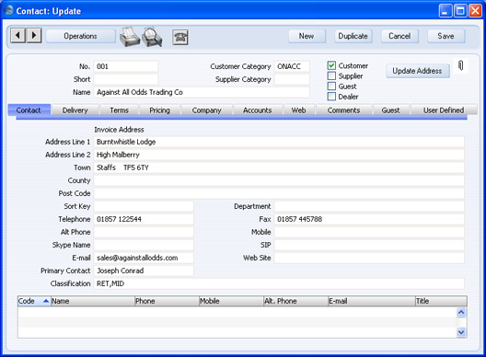The image size is (486, 357).
Task: Open the Pricing tab
Action: [159, 110]
